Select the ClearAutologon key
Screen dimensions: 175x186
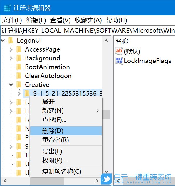coord(48,76)
